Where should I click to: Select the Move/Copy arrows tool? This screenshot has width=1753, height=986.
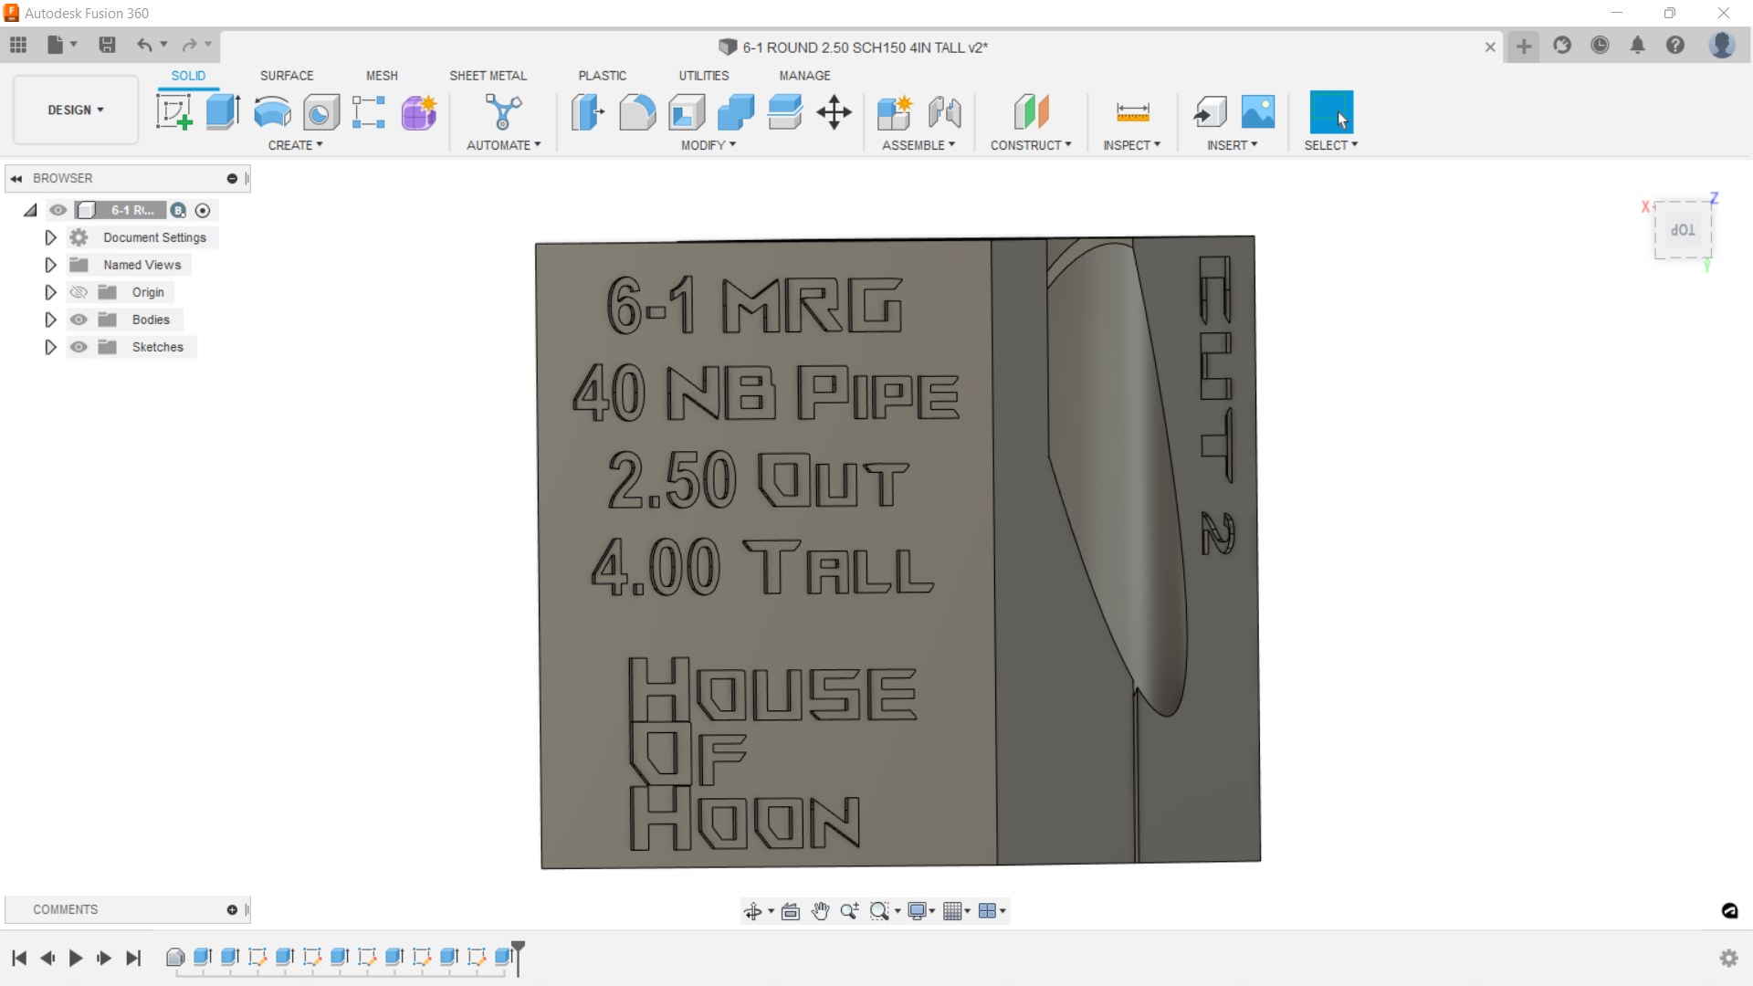[x=834, y=112]
